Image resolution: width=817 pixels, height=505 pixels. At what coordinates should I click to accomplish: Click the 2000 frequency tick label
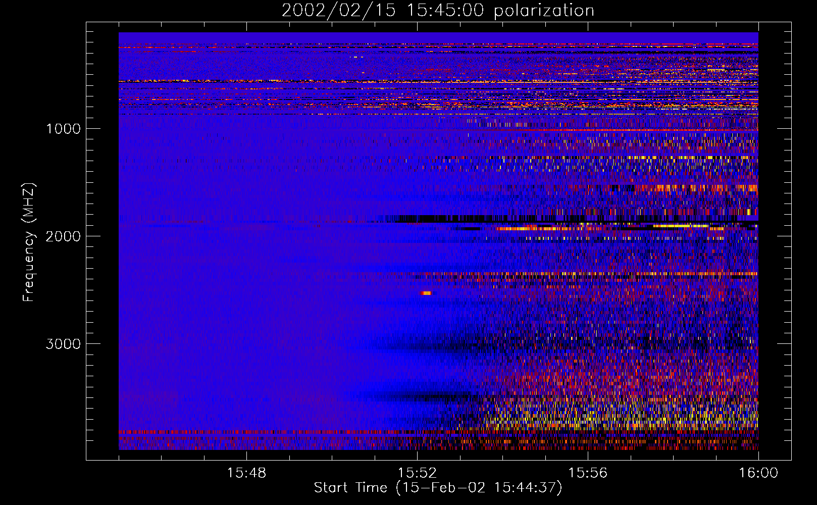tap(63, 236)
